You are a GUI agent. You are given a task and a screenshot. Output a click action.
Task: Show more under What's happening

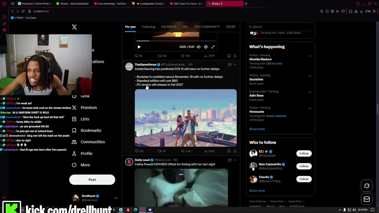tap(257, 129)
